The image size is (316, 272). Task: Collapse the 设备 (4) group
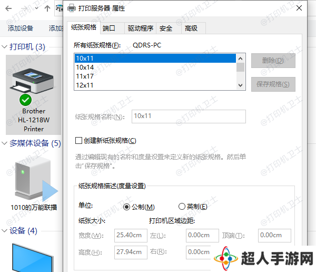[5, 231]
